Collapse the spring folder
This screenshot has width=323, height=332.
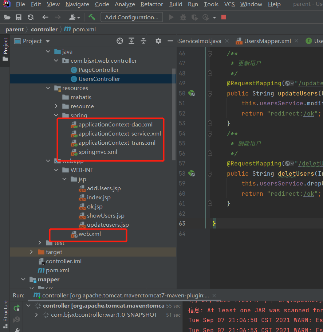point(56,115)
